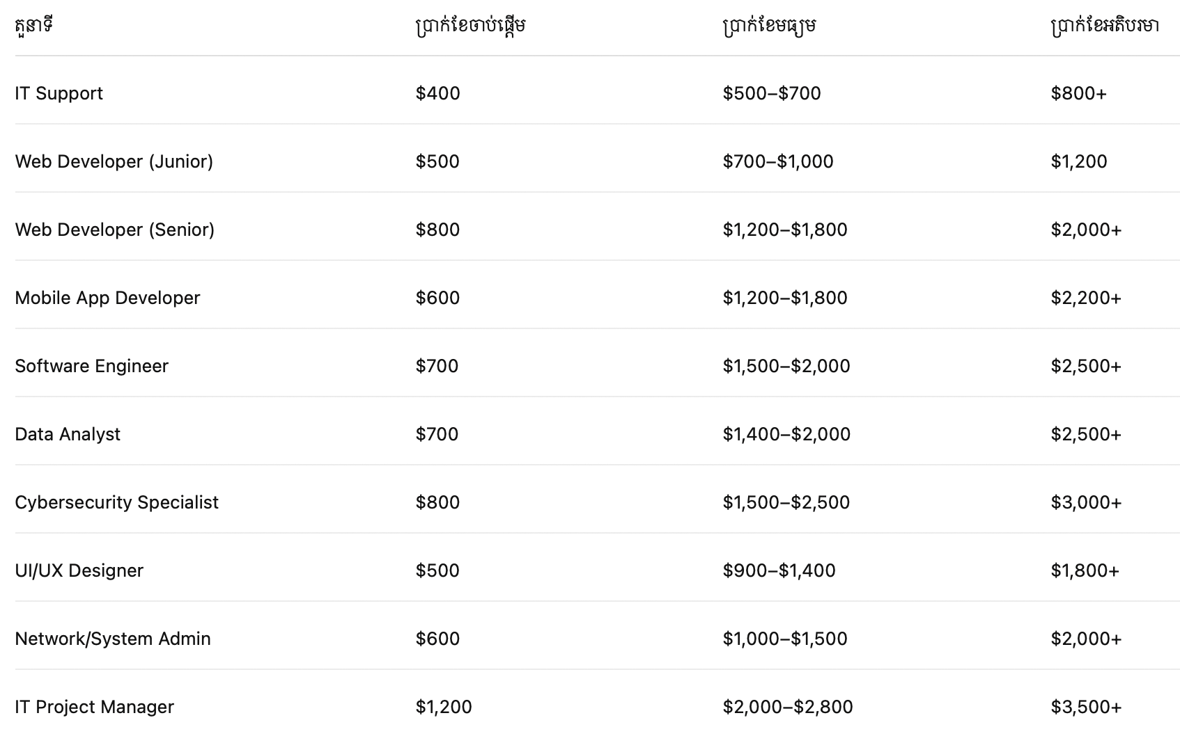
Task: Select the UI/UX Designer role cell
Action: (x=79, y=570)
